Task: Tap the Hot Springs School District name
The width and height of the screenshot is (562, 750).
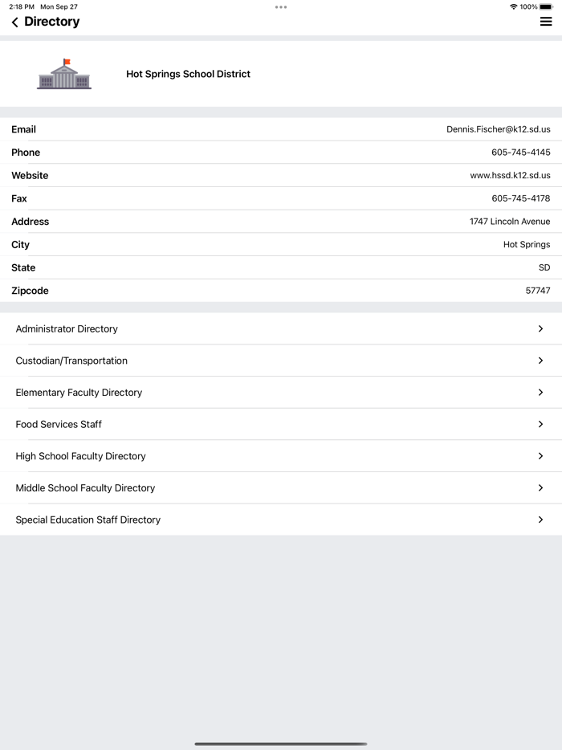Action: click(188, 74)
